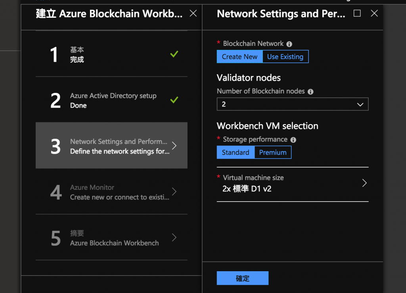Maximize the Network Settings blade
Viewport: 406px width, 293px height.
[357, 13]
